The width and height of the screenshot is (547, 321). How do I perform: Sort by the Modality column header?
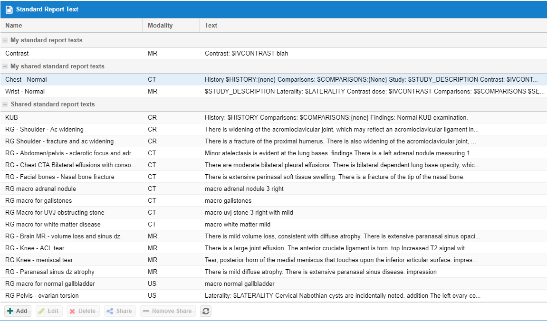(x=171, y=26)
